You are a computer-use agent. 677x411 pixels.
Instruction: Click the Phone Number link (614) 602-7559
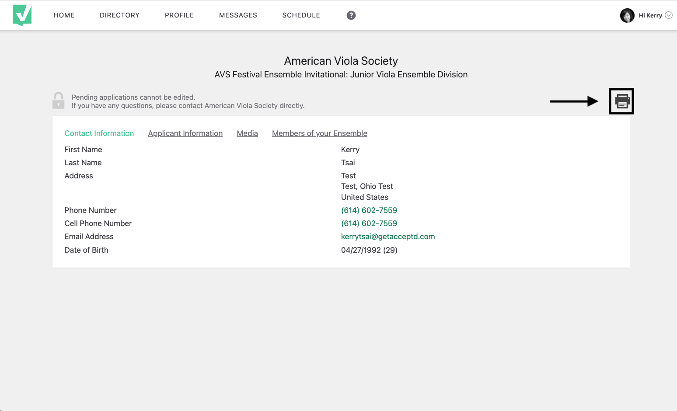pyautogui.click(x=369, y=210)
